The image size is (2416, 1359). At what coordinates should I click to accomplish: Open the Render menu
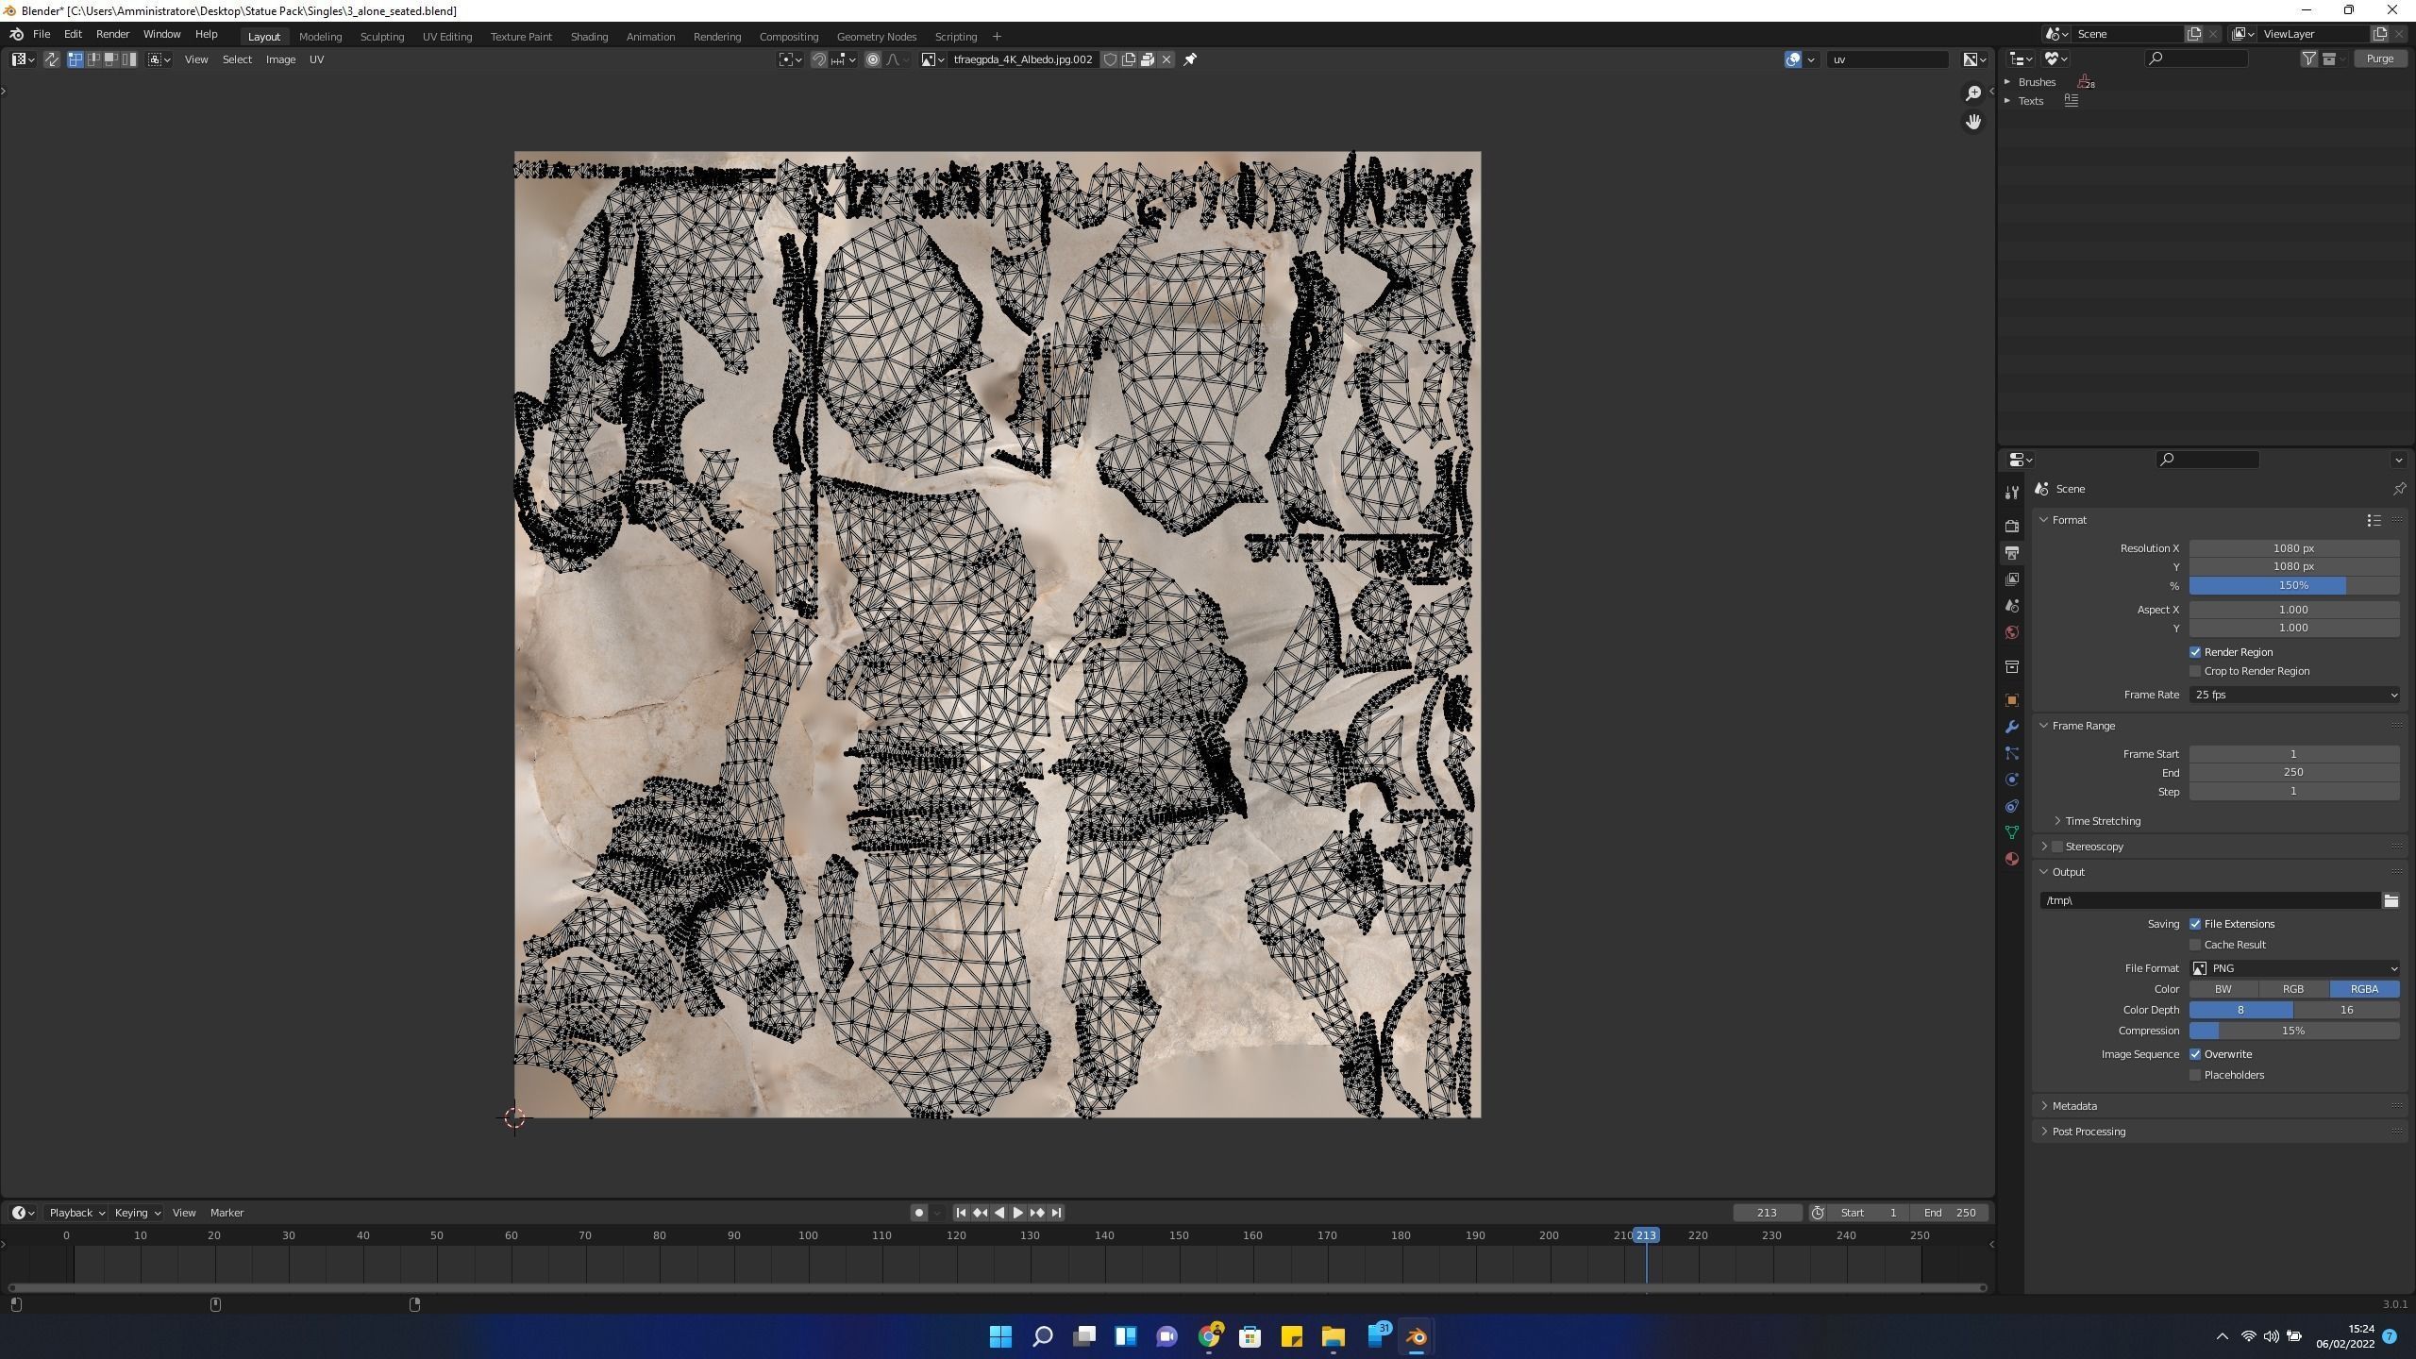112,34
